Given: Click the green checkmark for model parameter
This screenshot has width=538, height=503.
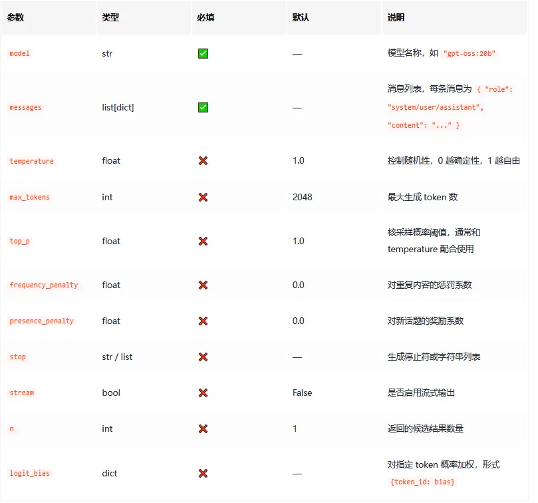Looking at the screenshot, I should [202, 53].
